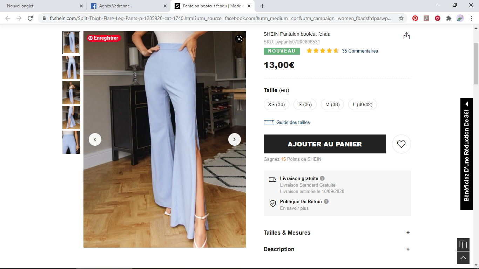Viewport: 479px width, 269px height.
Task: Select third product thumbnail
Action: [71, 92]
